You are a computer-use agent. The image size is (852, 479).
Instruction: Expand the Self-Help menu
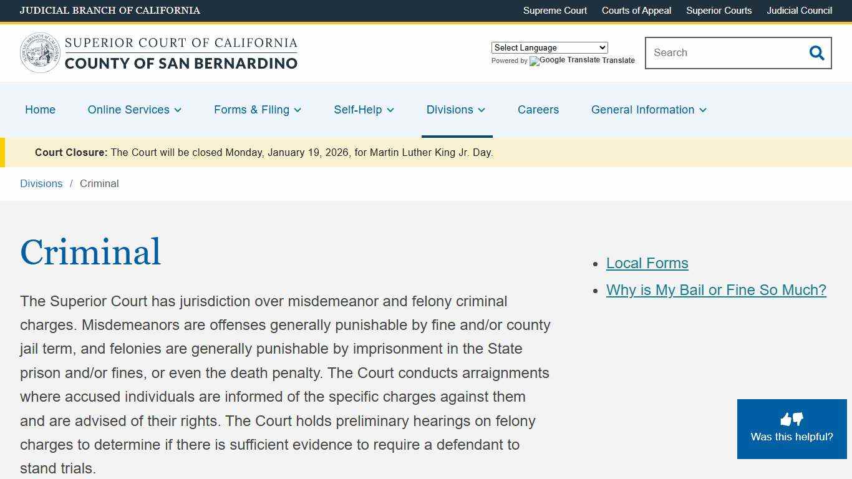[364, 110]
